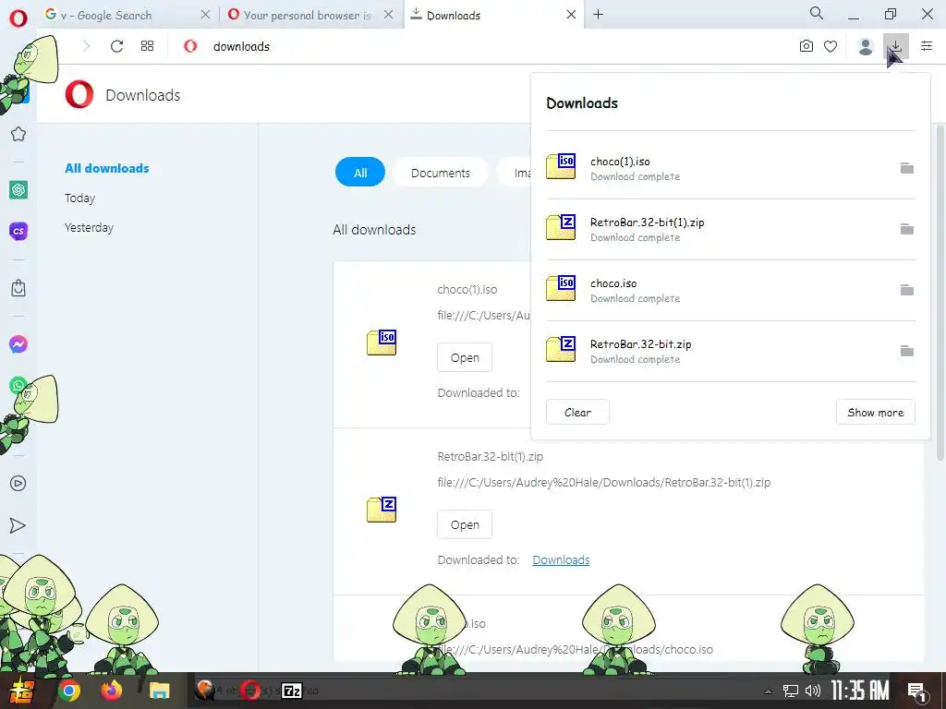Screen dimensions: 946x709
Task: Open the Speed Dial grid icon
Action: pos(147,46)
